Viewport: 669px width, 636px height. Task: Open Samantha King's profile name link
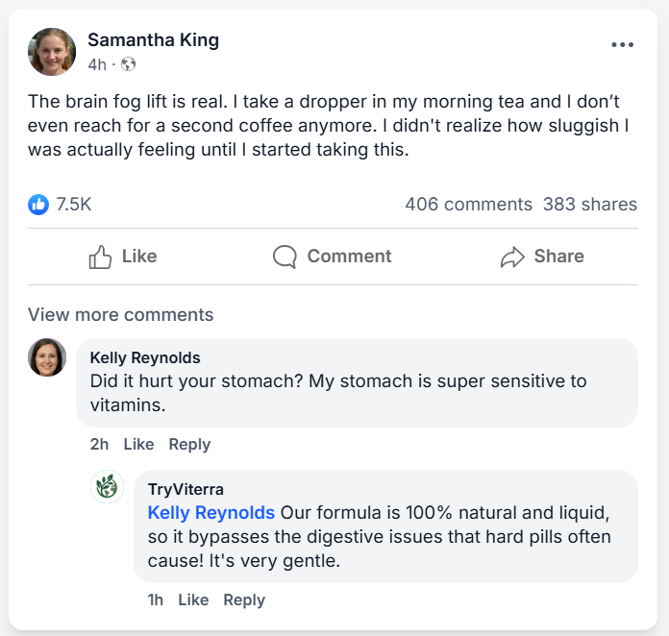[x=153, y=39]
